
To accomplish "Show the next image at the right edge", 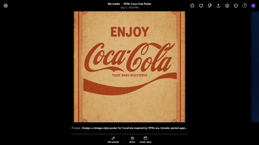I will [x=255, y=67].
